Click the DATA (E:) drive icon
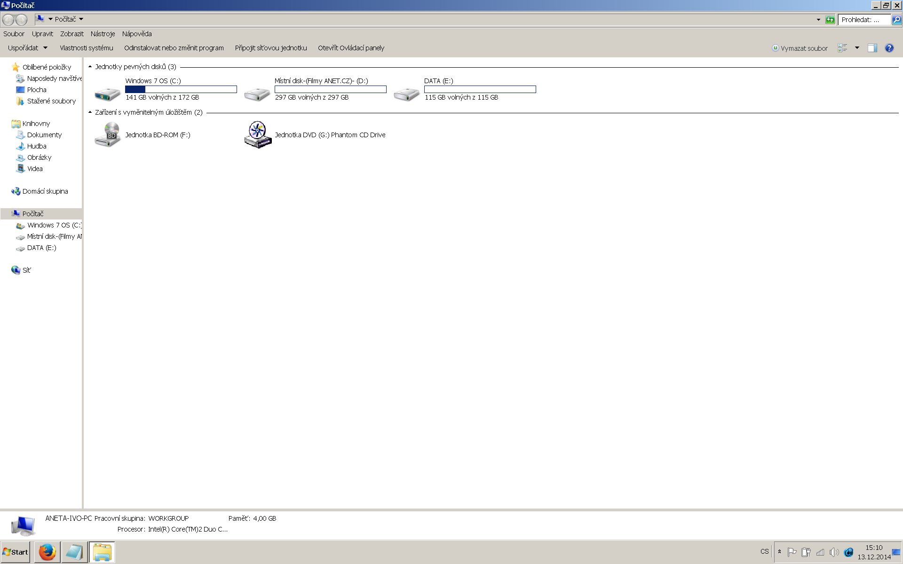Screen dimensions: 903x564 click(x=406, y=94)
